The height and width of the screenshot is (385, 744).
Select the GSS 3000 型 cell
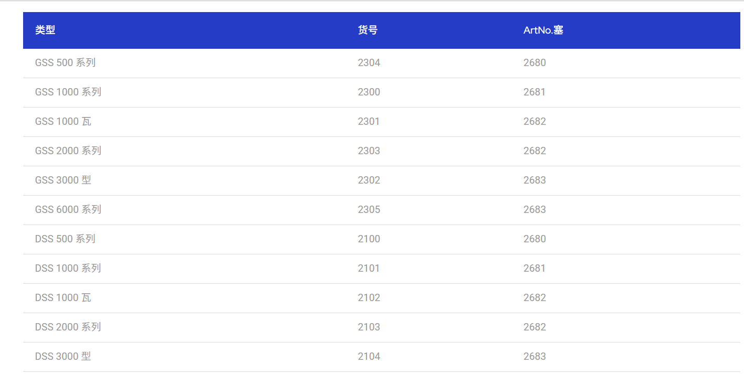(x=63, y=180)
